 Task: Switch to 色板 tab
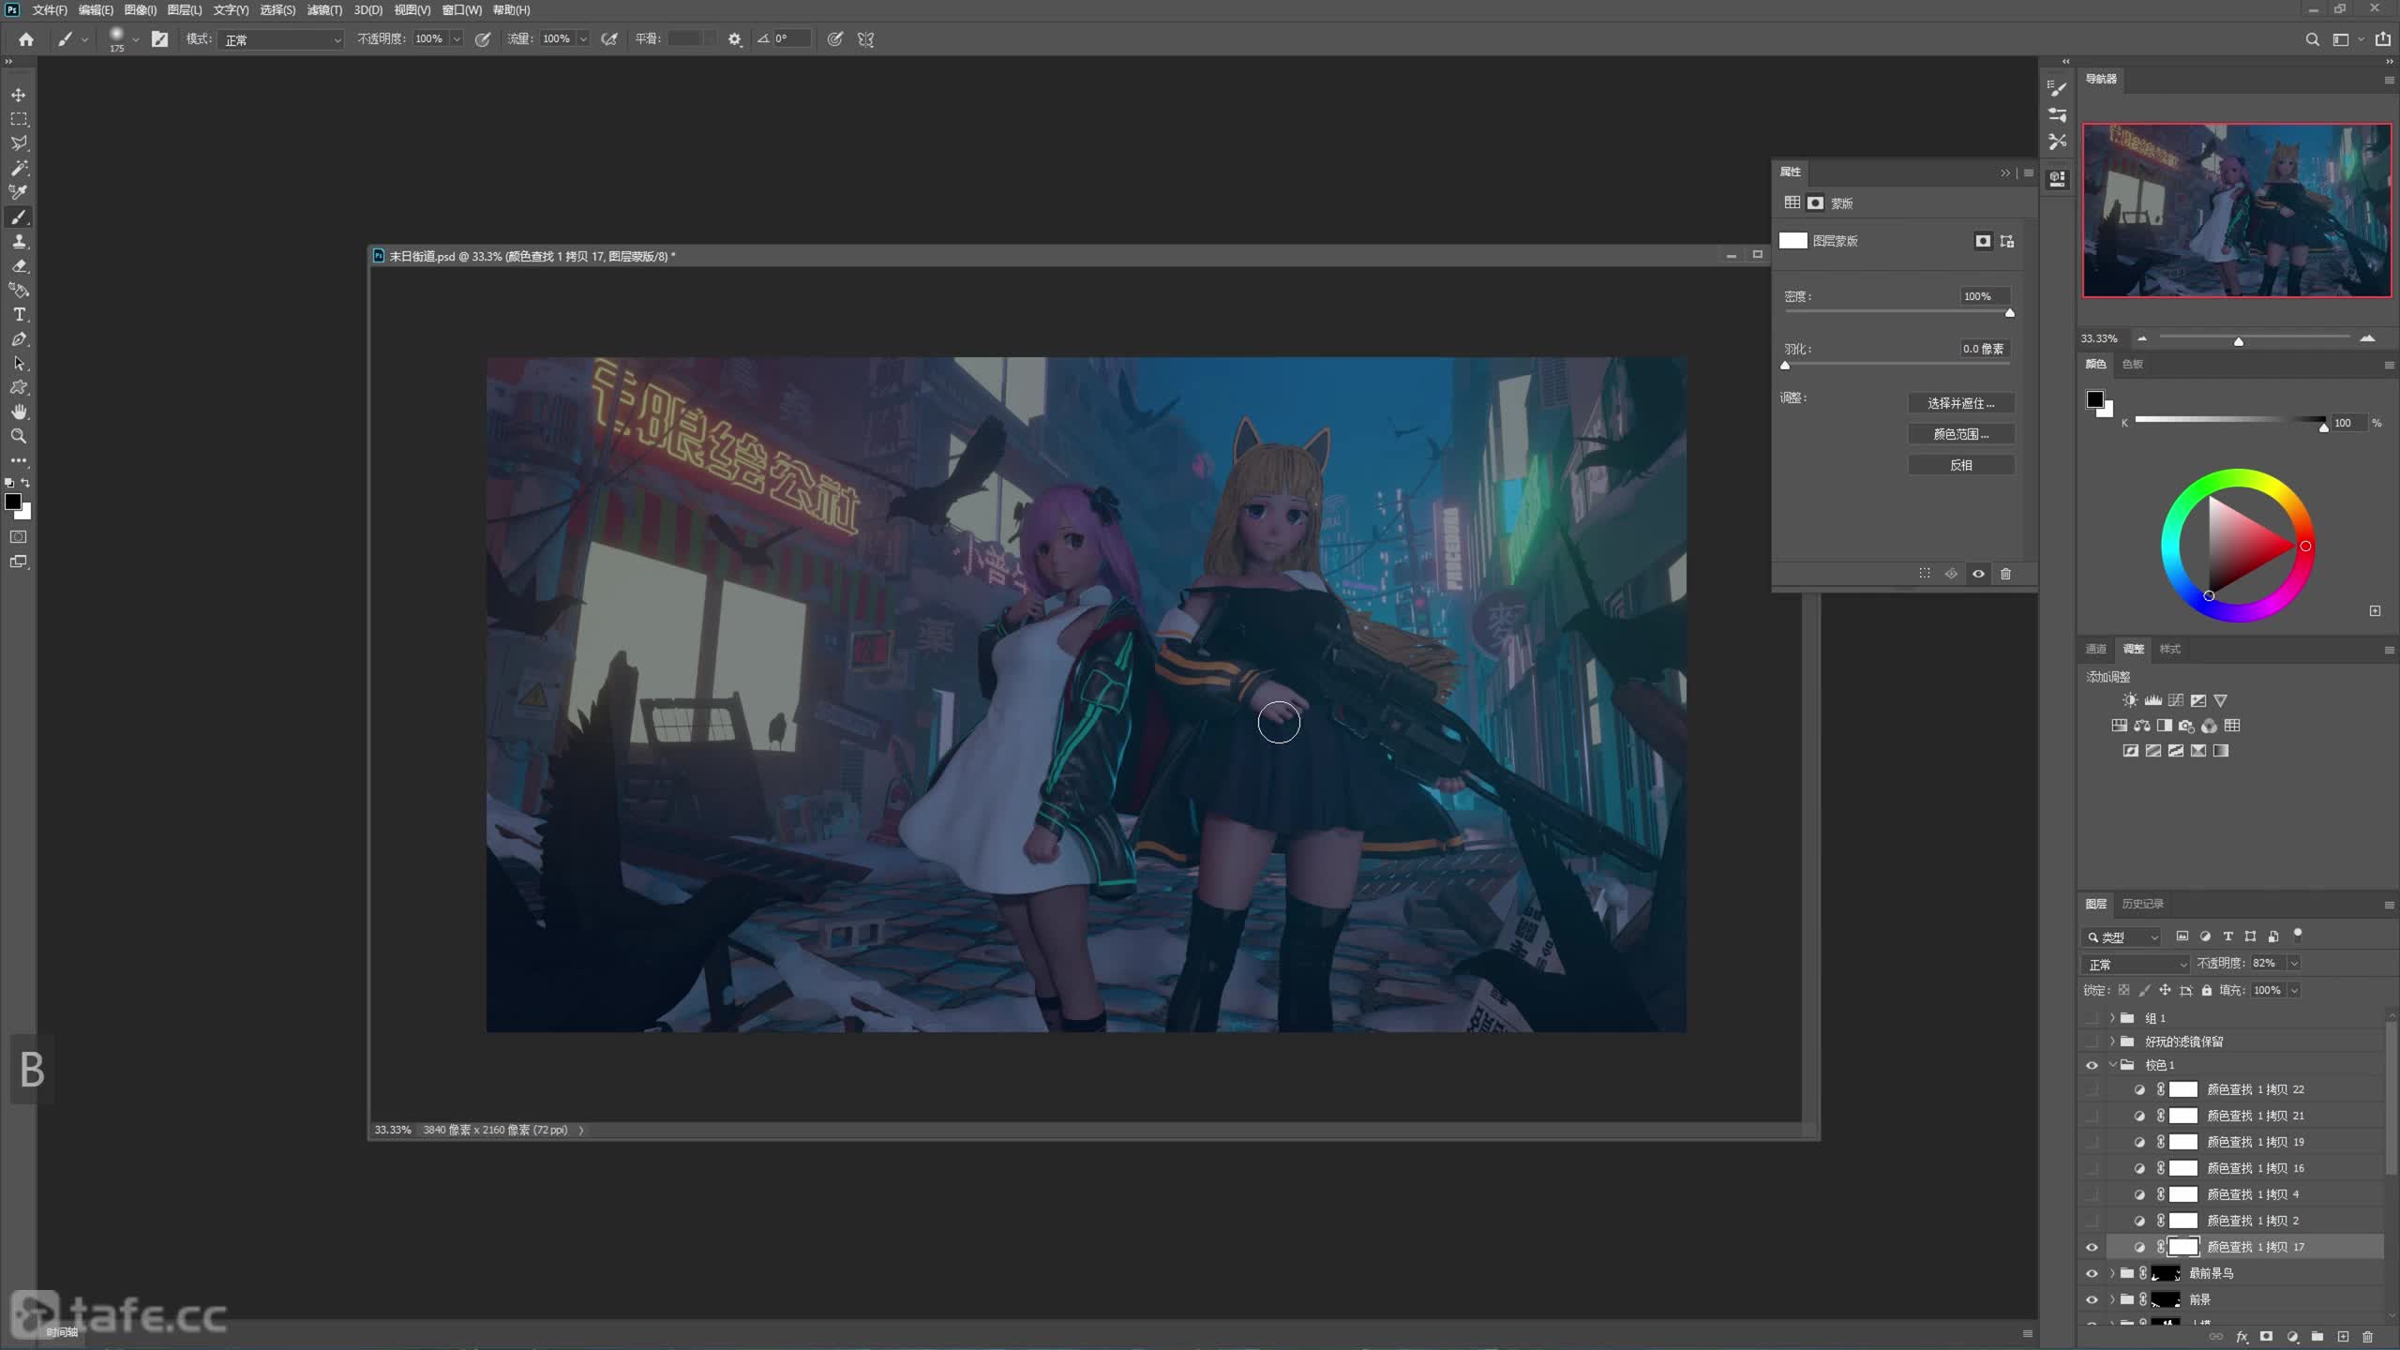point(2133,364)
